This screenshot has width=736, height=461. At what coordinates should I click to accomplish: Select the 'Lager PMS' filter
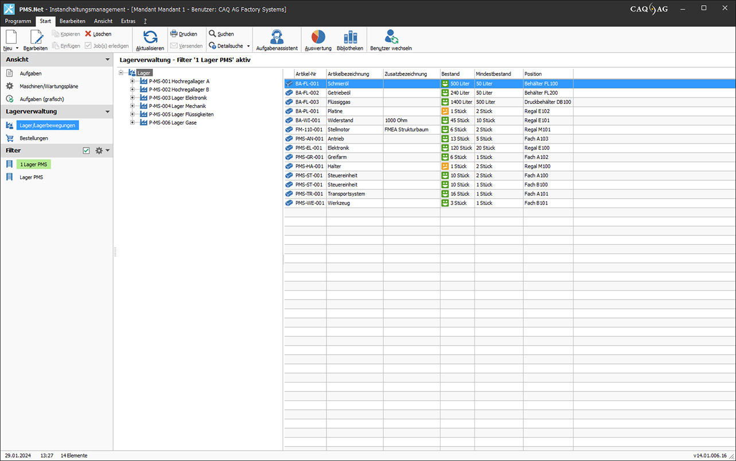coord(32,177)
